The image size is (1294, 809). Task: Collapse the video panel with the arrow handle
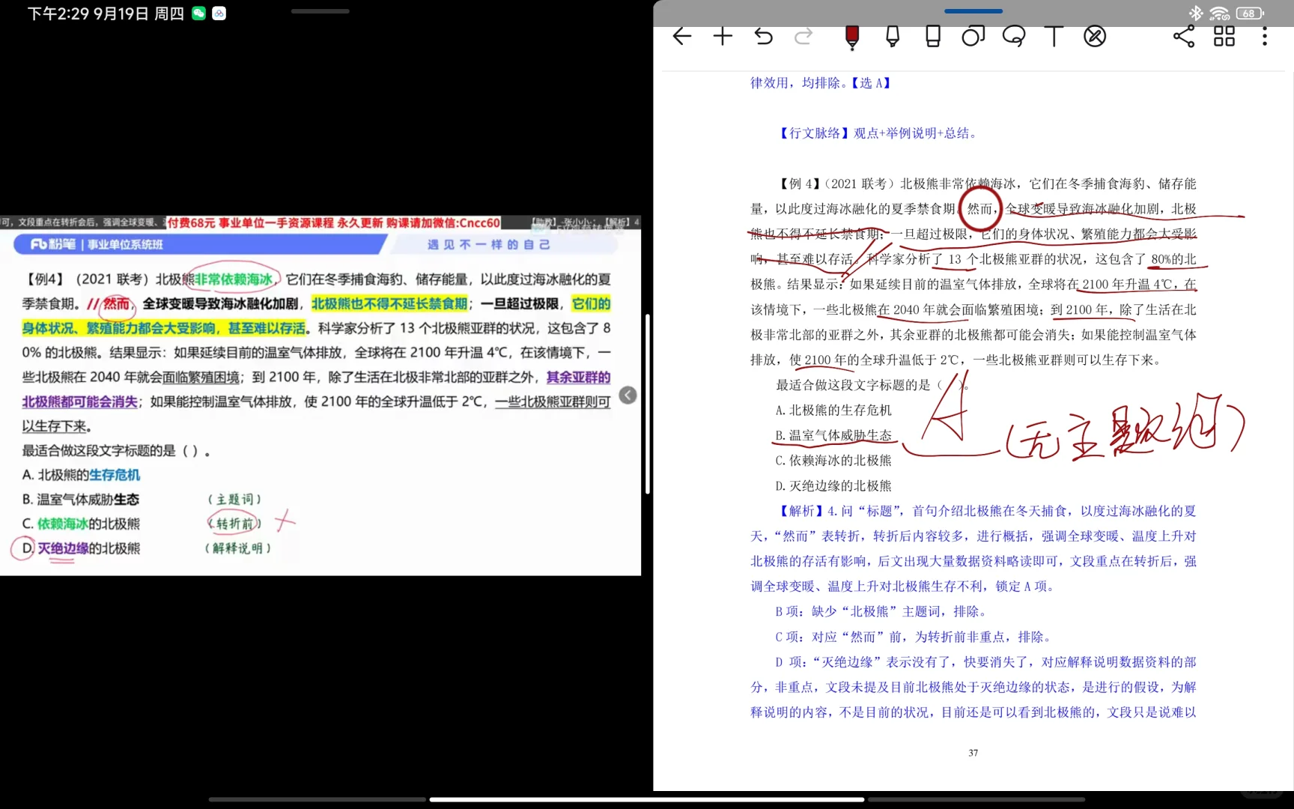pyautogui.click(x=628, y=395)
